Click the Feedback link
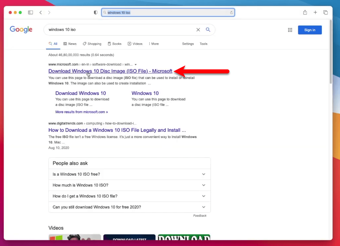This screenshot has width=340, height=246. click(200, 215)
